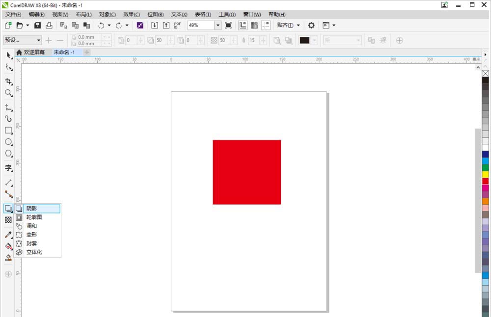Image resolution: width=491 pixels, height=317 pixels.
Task: Expand the 预设 presets dropdown
Action: [x=38, y=40]
